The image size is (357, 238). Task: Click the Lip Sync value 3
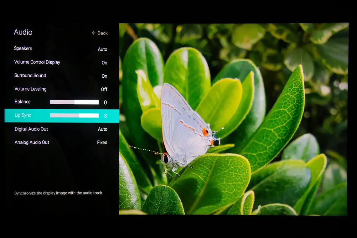click(105, 116)
